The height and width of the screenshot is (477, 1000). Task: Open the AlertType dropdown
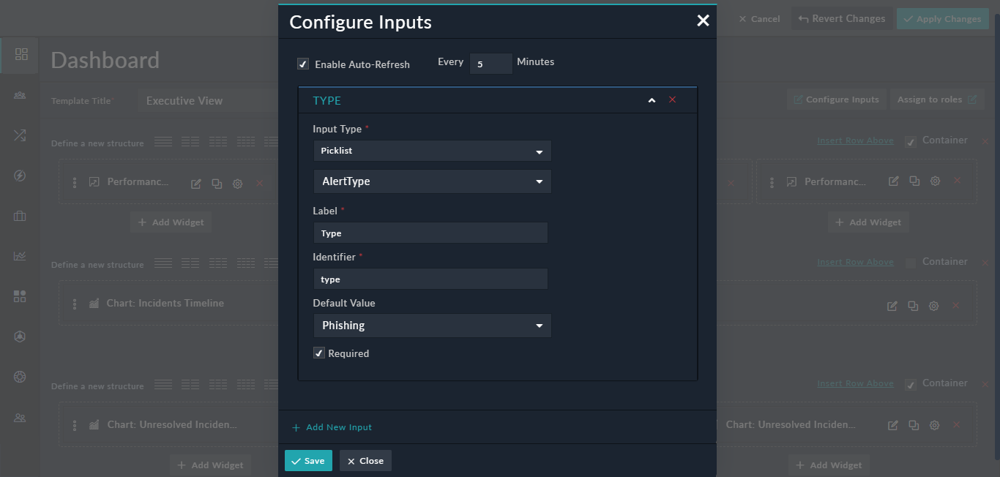432,181
